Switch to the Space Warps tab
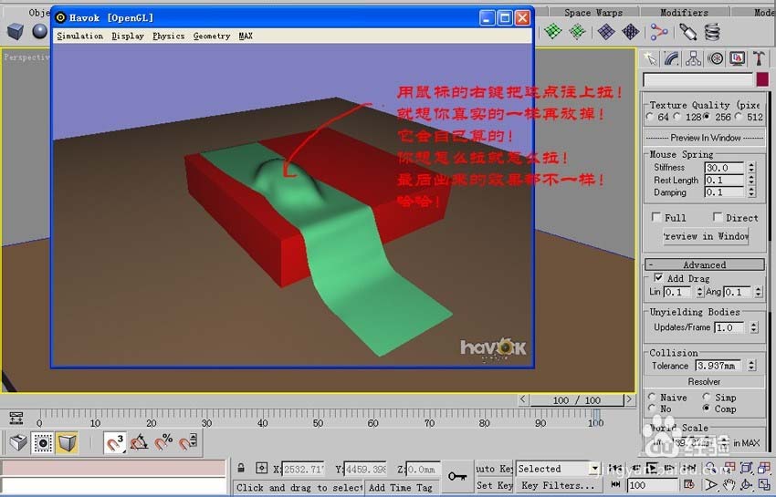The width and height of the screenshot is (776, 497). click(593, 13)
